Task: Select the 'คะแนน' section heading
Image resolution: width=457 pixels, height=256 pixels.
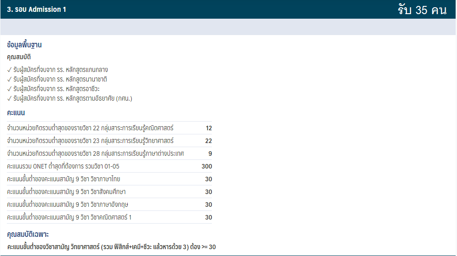Action: [16, 113]
